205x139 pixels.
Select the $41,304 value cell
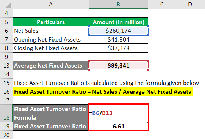[x=118, y=40]
